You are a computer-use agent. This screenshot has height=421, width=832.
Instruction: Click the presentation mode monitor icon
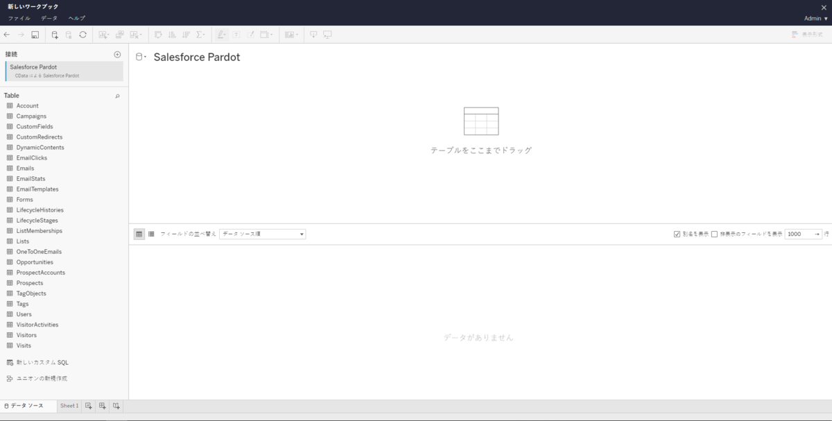tap(327, 35)
